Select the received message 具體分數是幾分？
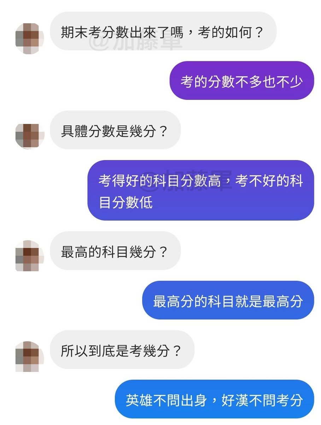This screenshot has width=321, height=425. [115, 130]
